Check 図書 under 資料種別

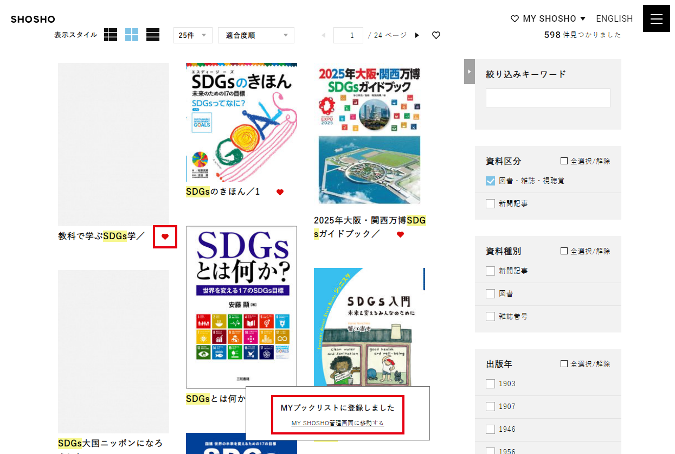pos(490,293)
